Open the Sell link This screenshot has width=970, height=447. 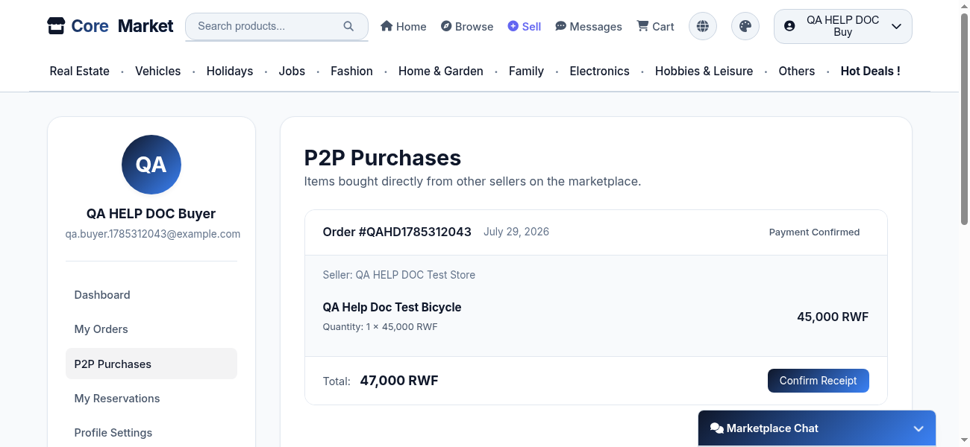[x=525, y=26]
